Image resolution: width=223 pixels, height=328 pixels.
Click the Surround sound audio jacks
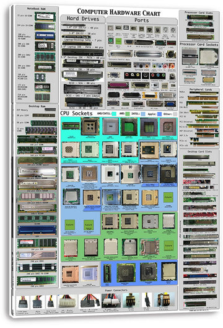[x=142, y=66]
